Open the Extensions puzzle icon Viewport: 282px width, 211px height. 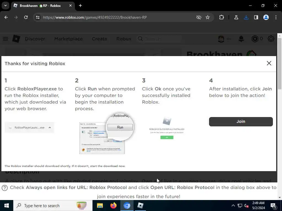pos(221,17)
